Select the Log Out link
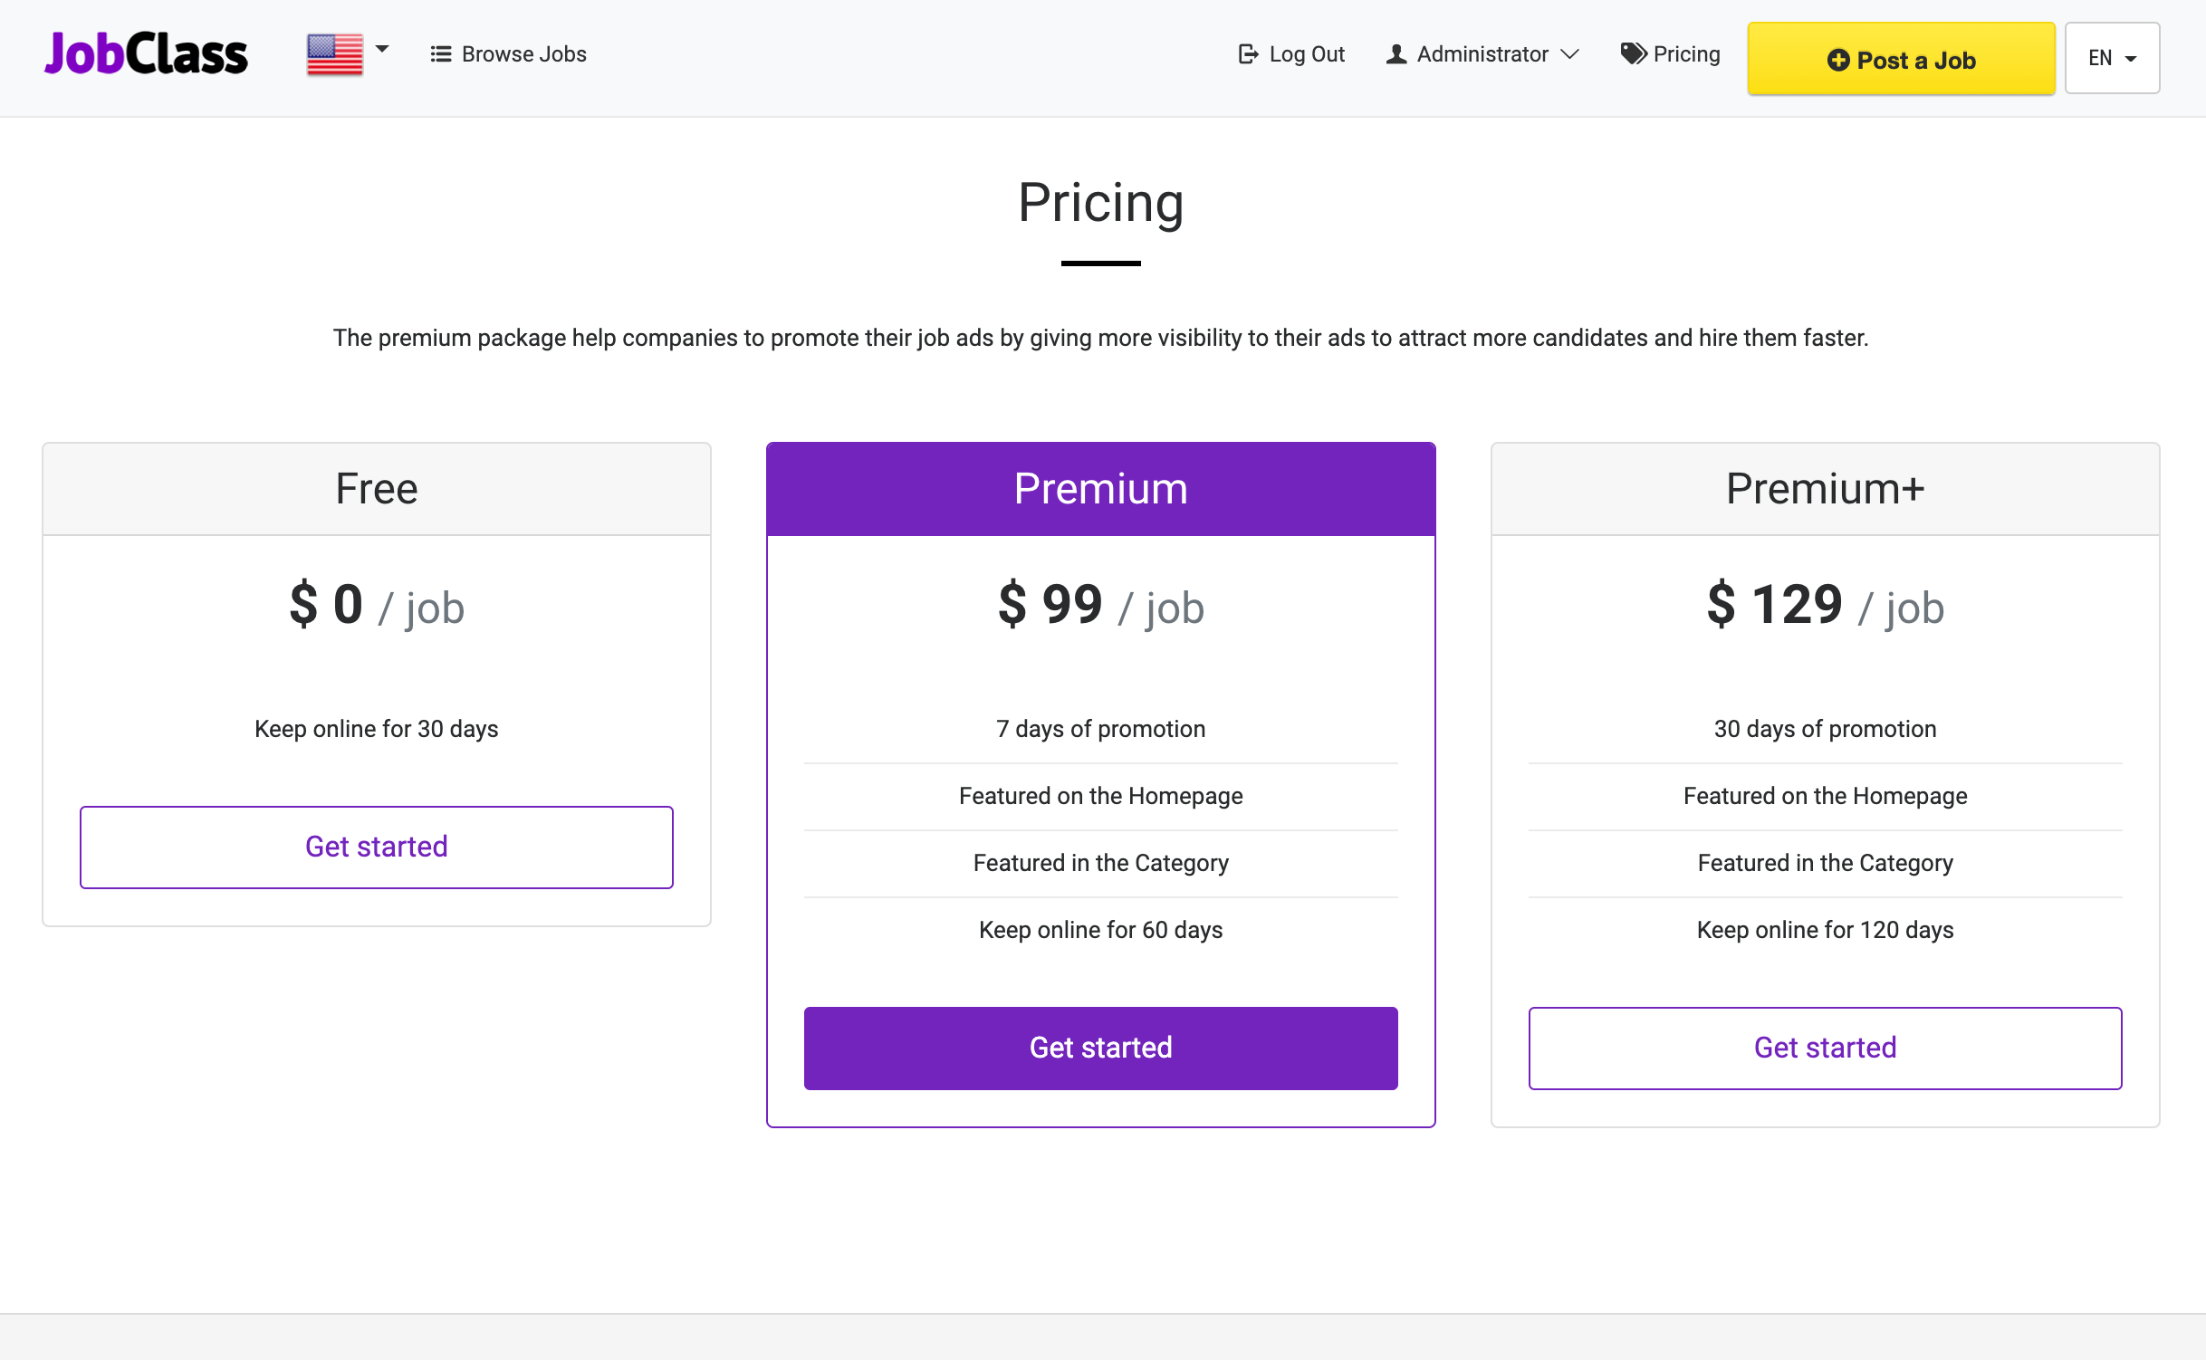The width and height of the screenshot is (2206, 1360). click(1307, 54)
